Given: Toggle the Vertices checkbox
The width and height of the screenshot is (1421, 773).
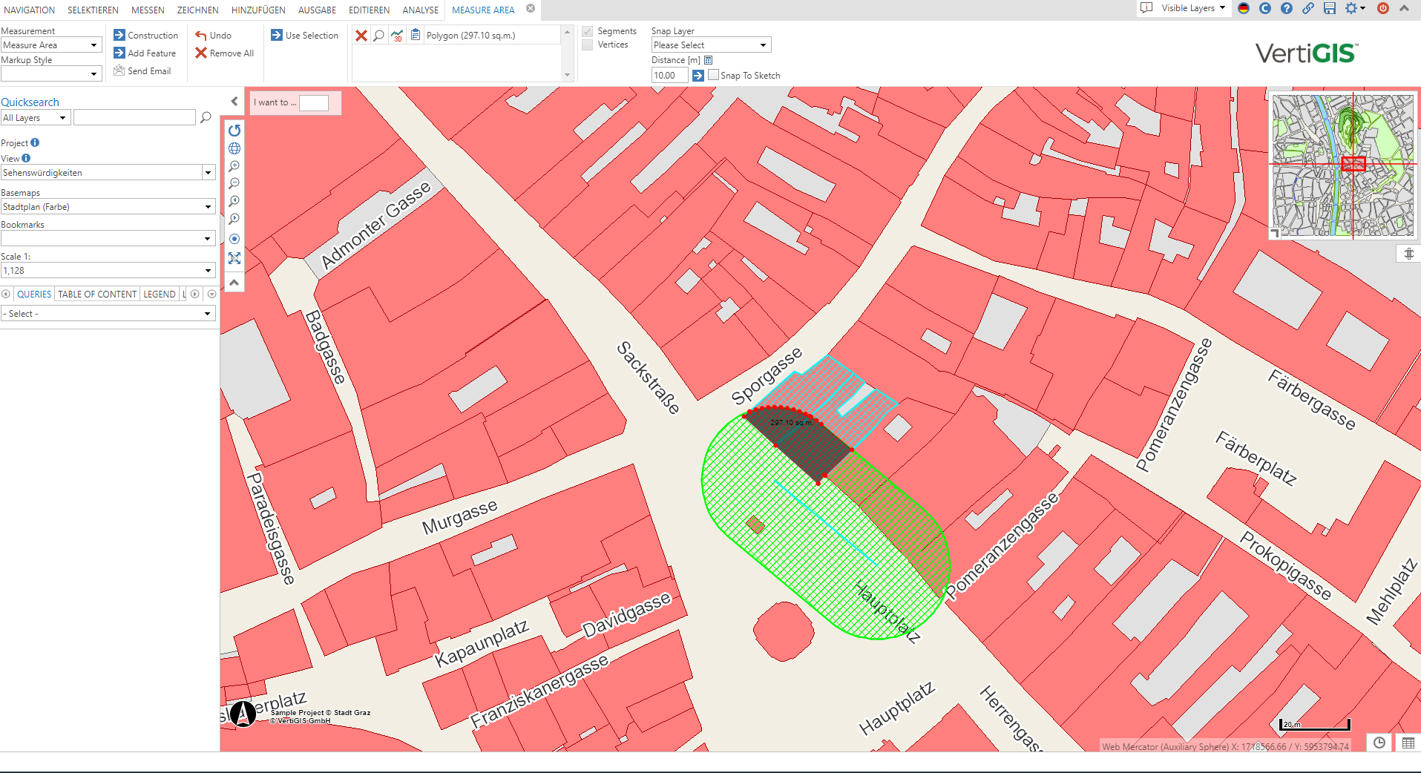Looking at the screenshot, I should (x=588, y=45).
